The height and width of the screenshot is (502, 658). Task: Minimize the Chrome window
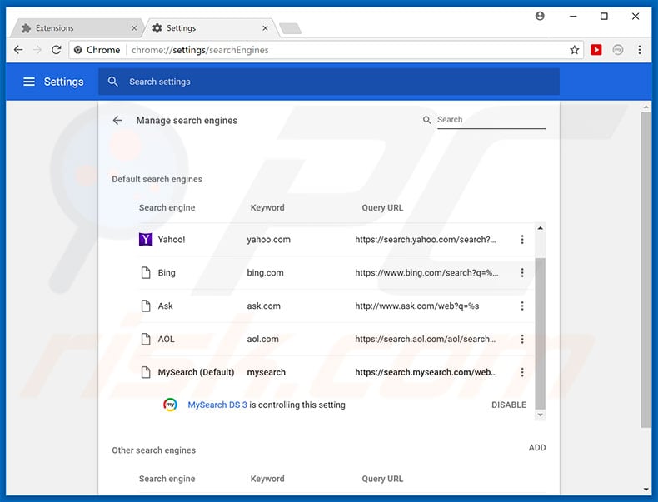(x=573, y=16)
